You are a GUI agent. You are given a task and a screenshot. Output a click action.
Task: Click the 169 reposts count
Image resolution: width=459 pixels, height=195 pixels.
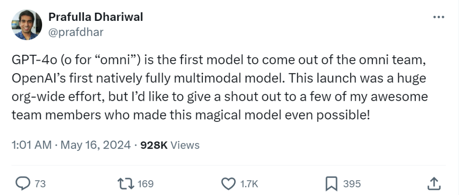coord(145,184)
